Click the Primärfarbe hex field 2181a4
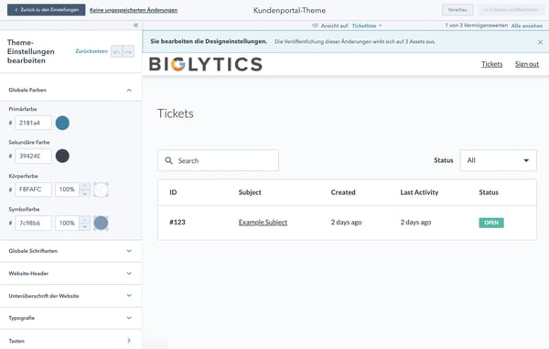Image resolution: width=549 pixels, height=349 pixels. tap(33, 123)
